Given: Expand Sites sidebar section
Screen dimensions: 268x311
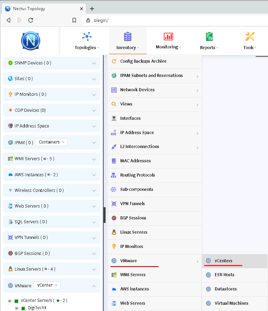Looking at the screenshot, I should click(x=94, y=79).
